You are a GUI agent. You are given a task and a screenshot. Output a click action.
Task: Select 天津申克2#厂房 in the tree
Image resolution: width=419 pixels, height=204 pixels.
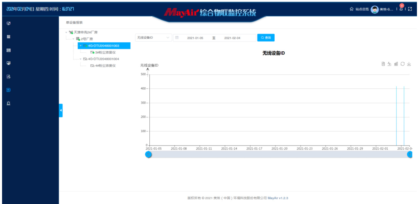click(85, 32)
